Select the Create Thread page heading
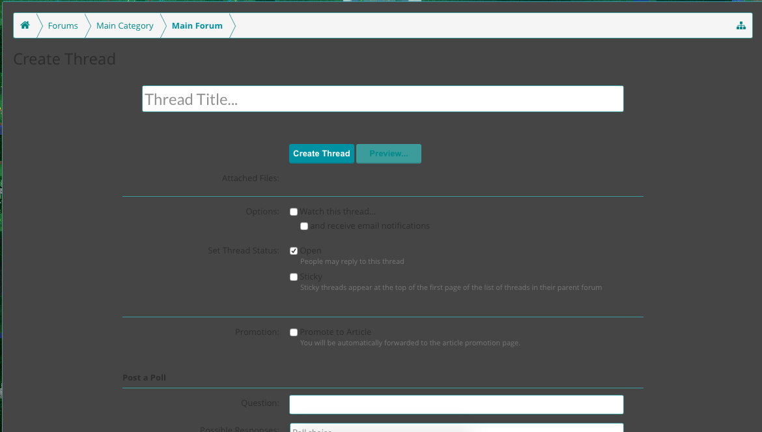The image size is (762, 432). [x=64, y=59]
